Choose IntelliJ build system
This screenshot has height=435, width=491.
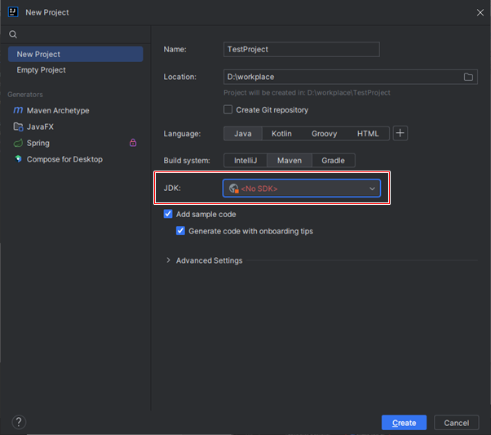coord(245,161)
